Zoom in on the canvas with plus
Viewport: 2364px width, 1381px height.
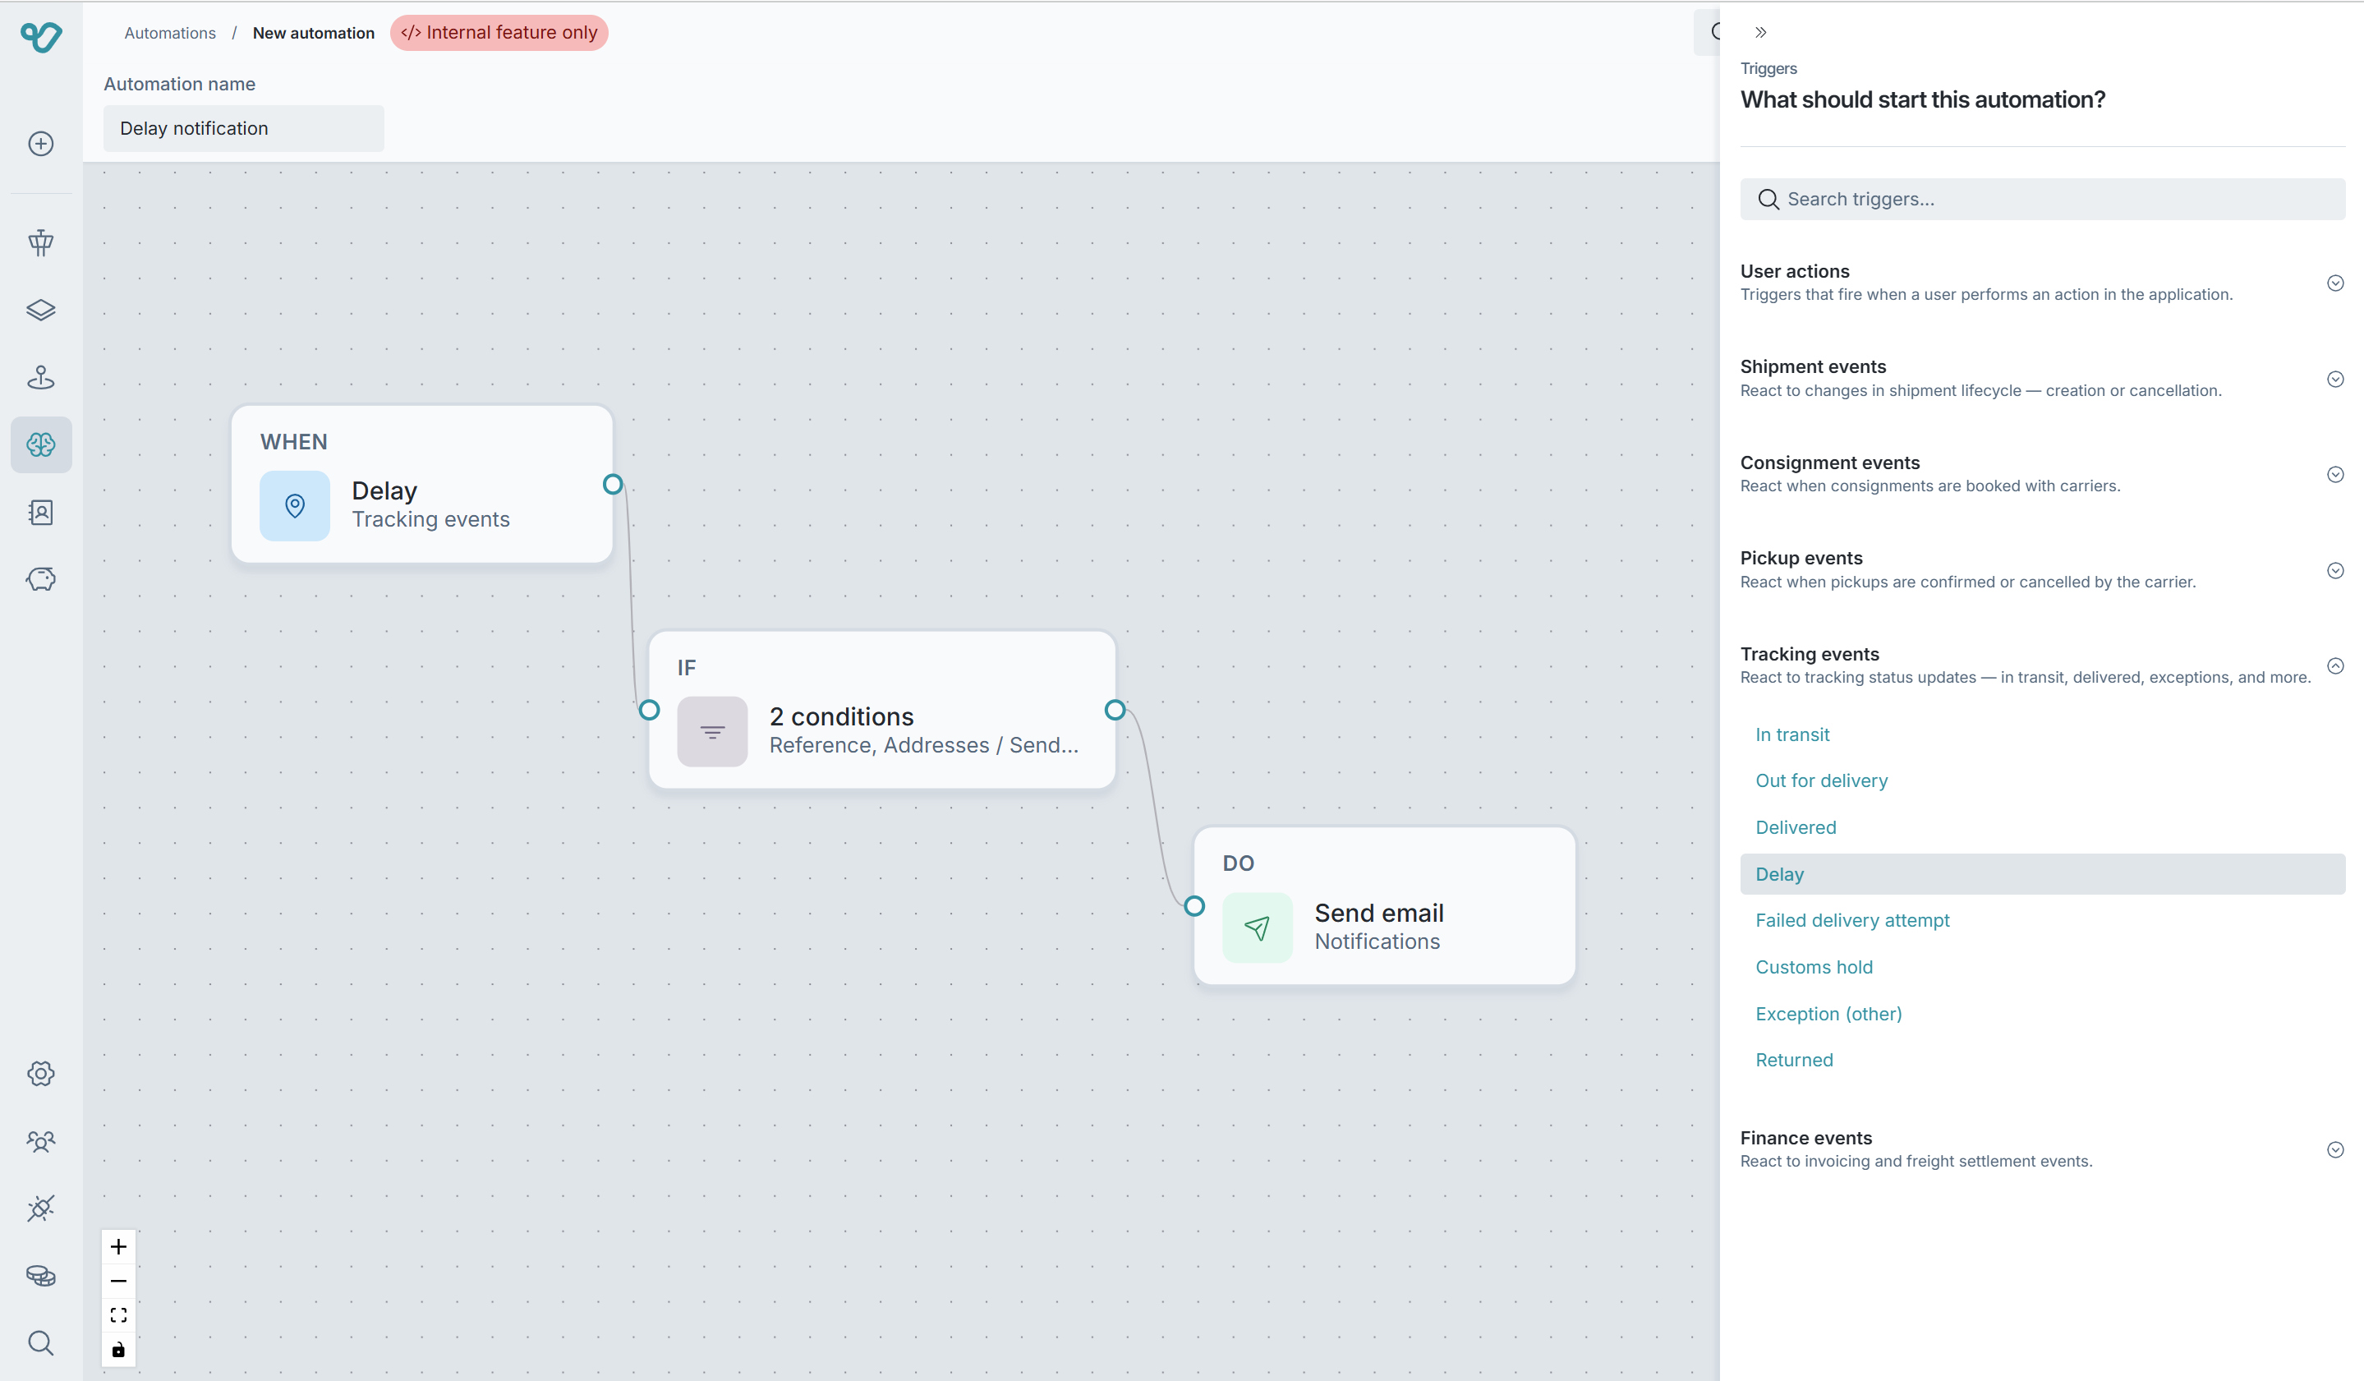click(x=118, y=1247)
